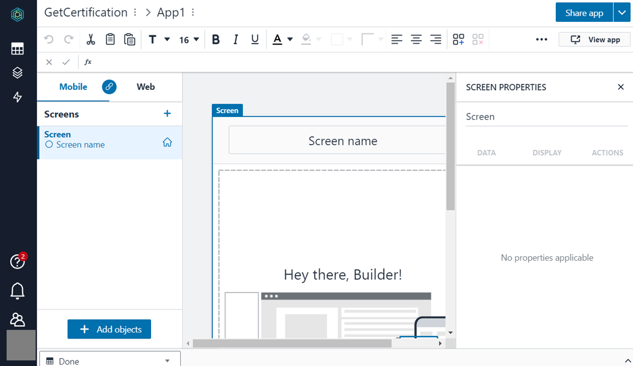Open the App1 options menu
This screenshot has height=366, width=633.
(x=193, y=13)
